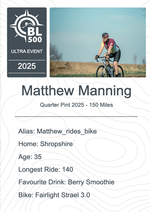Click the dark grey event badge panel
Viewport: 150px width, 212px height.
pos(27,42)
